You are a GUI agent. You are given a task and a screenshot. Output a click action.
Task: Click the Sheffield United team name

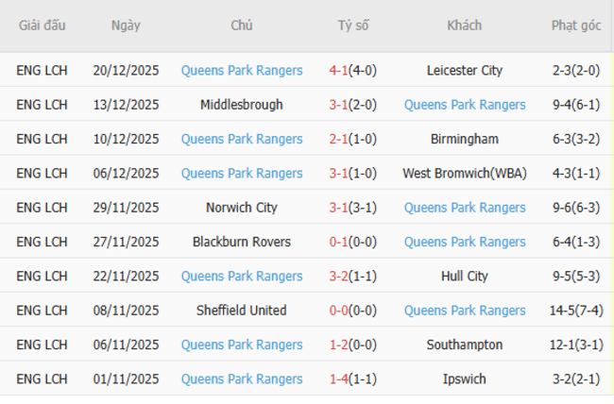point(241,311)
